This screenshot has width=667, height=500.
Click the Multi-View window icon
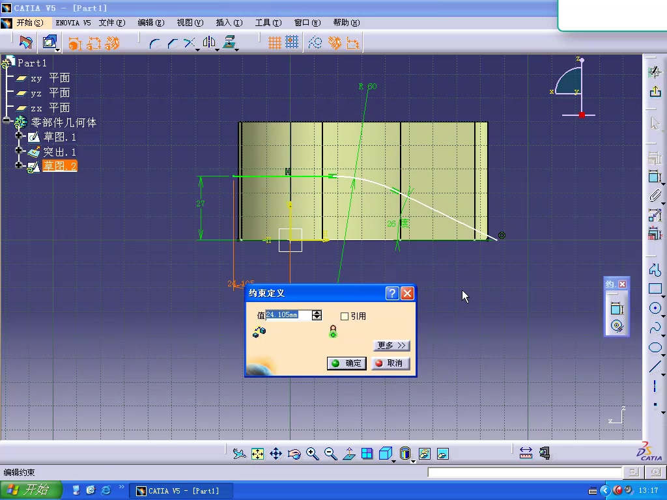[x=367, y=454]
